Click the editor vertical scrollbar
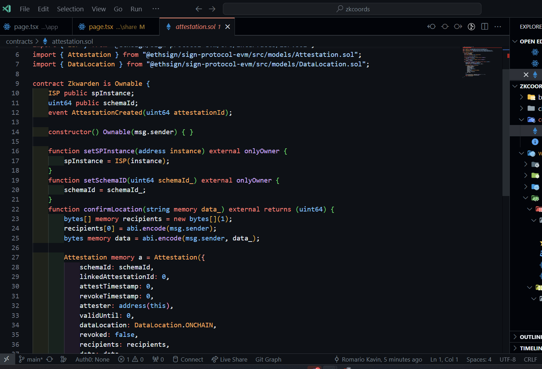The image size is (542, 369). tap(506, 132)
